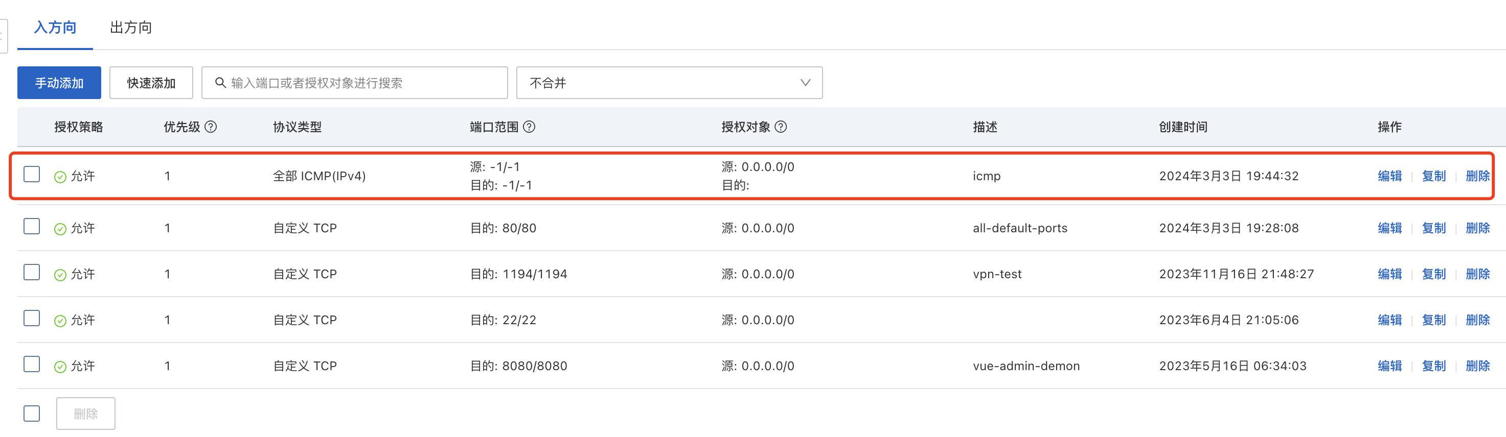The width and height of the screenshot is (1506, 437).
Task: Click the vue-admin-demon description text
Action: click(1026, 366)
